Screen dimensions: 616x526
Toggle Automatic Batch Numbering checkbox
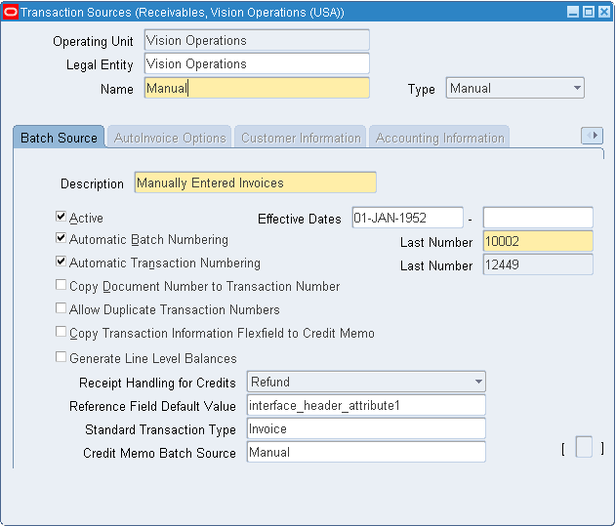62,239
